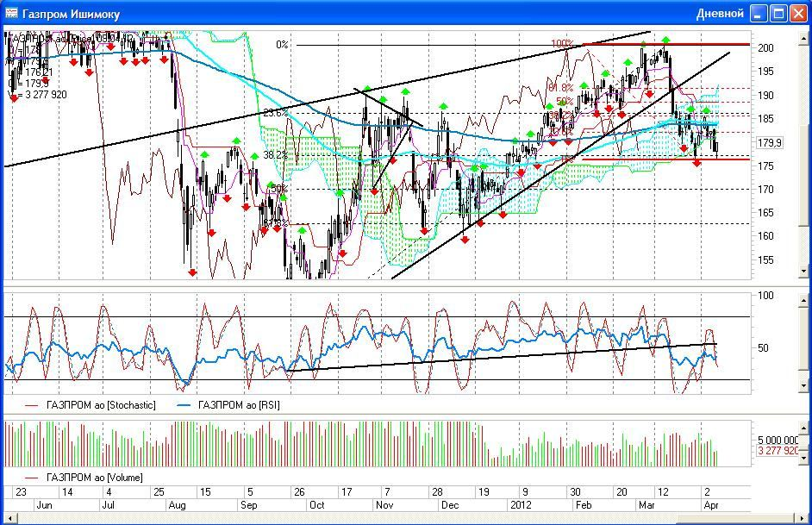
Task: Maximize the Газпром Ишимоку chart window
Action: [778, 14]
